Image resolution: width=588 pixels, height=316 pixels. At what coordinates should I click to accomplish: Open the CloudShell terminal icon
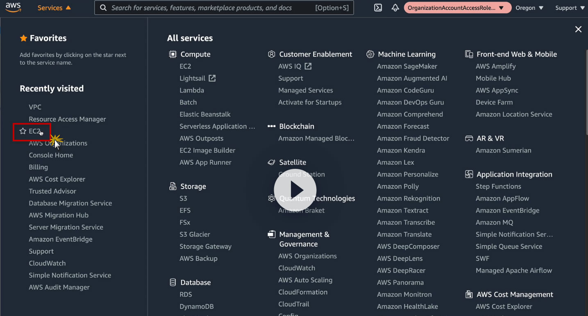click(x=378, y=8)
